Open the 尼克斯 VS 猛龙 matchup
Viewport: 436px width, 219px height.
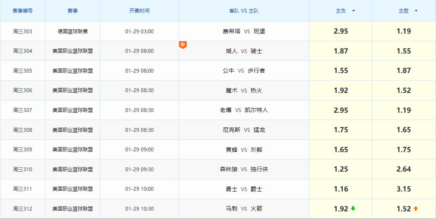click(x=244, y=130)
